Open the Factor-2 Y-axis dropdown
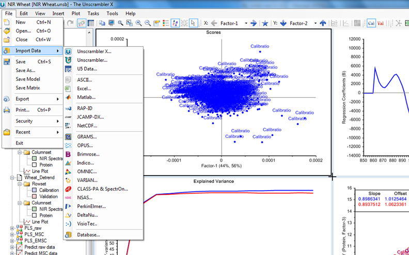This screenshot has width=409, height=255. pos(316,23)
